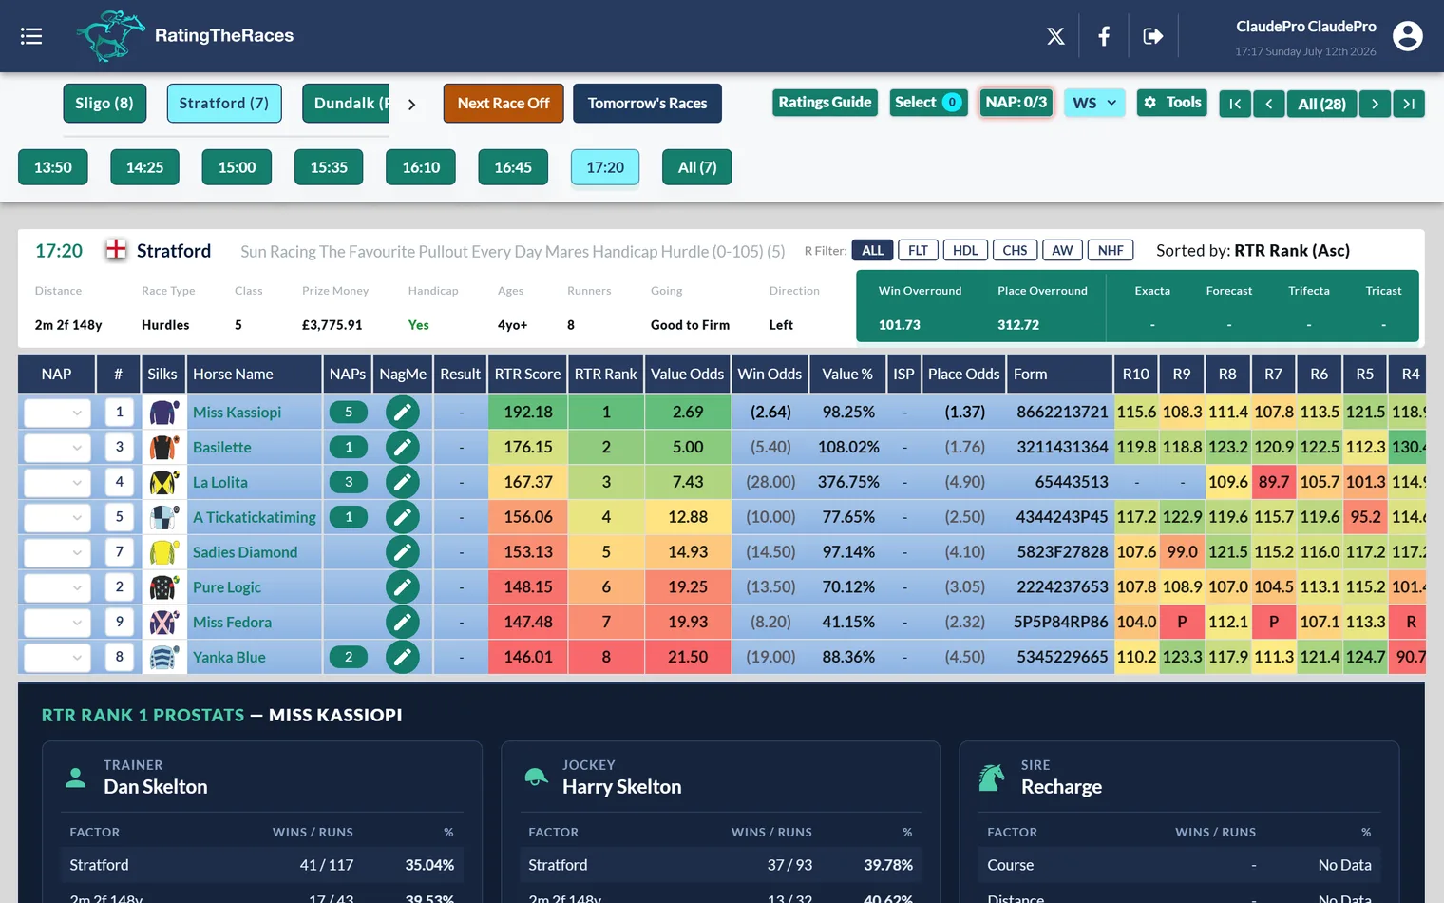Screen dimensions: 1444x903
Task: Select the All (7) races tab
Action: pyautogui.click(x=697, y=167)
